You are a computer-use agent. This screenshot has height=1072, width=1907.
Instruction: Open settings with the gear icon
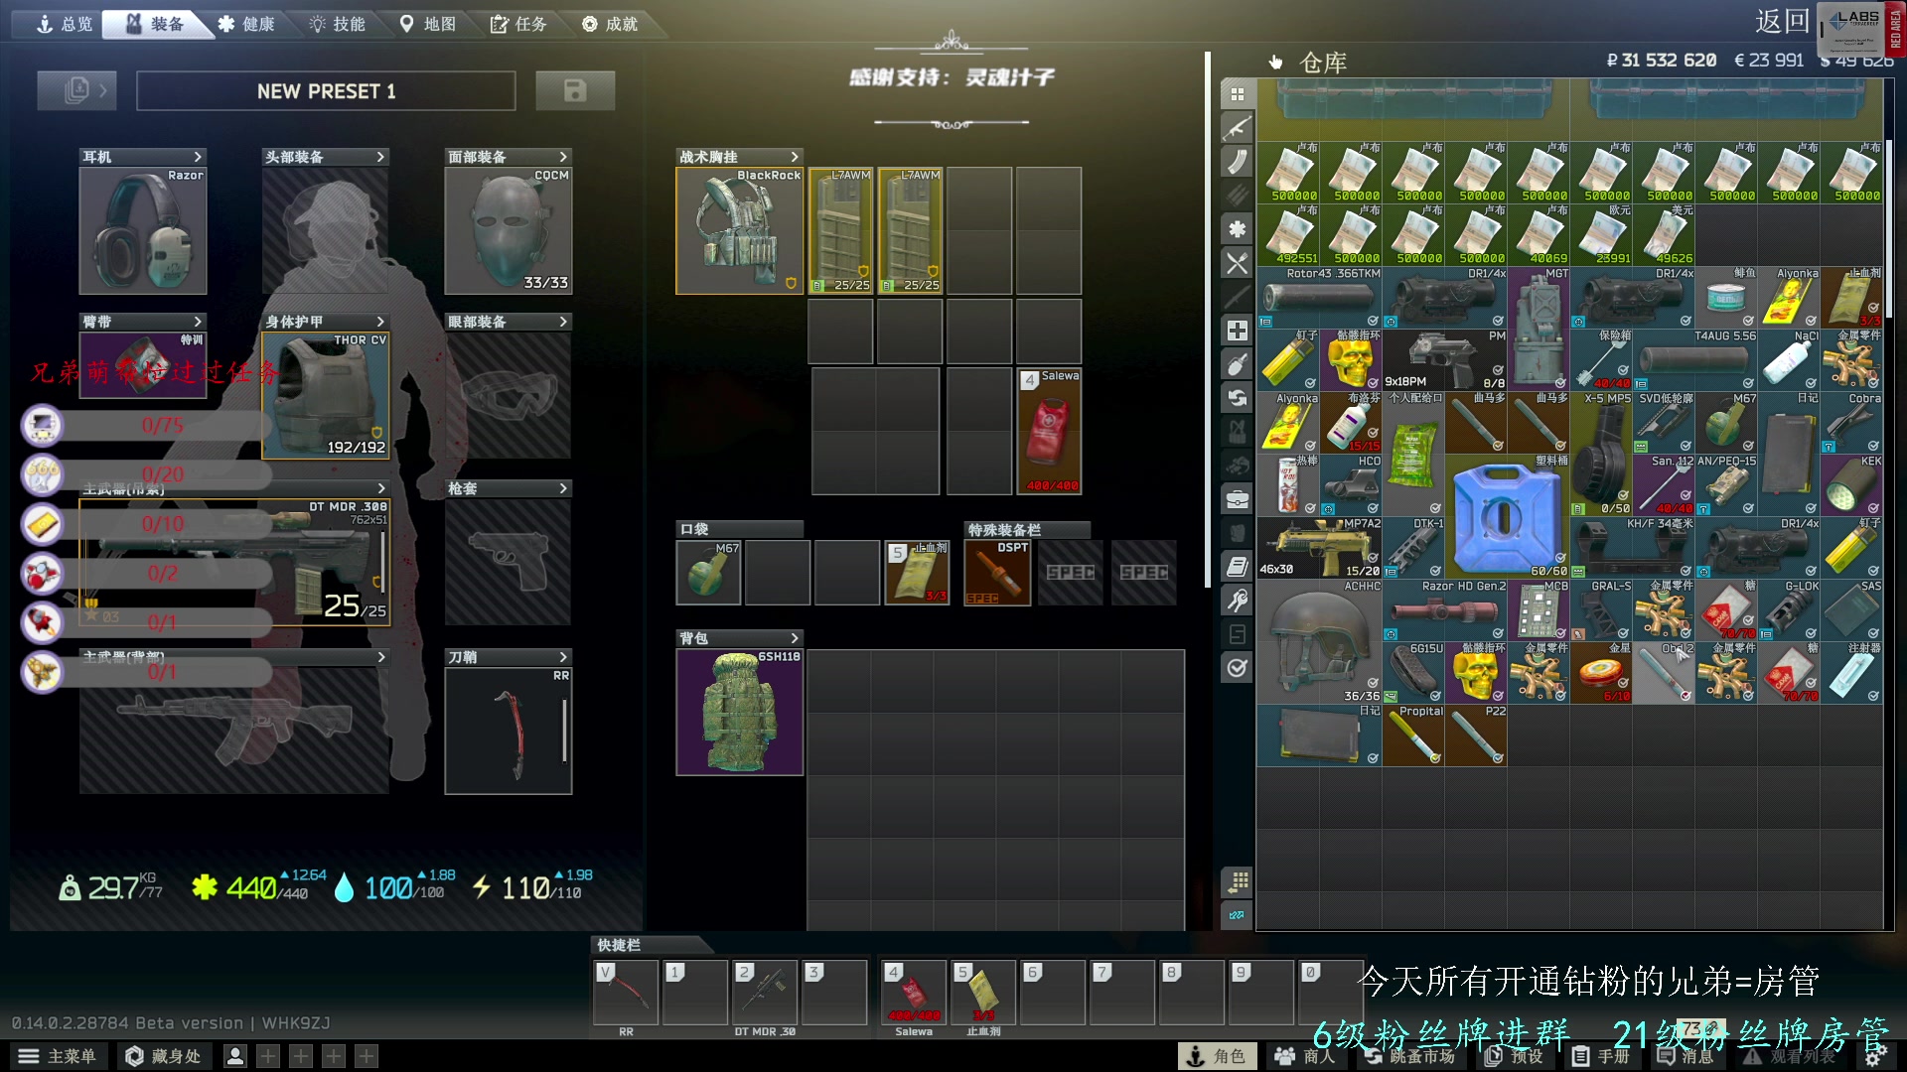[x=1873, y=1056]
